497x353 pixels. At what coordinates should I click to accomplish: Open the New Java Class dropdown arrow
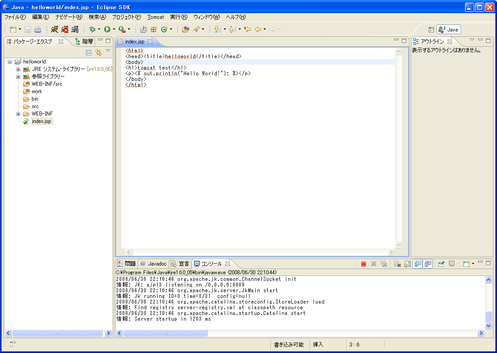[x=171, y=29]
